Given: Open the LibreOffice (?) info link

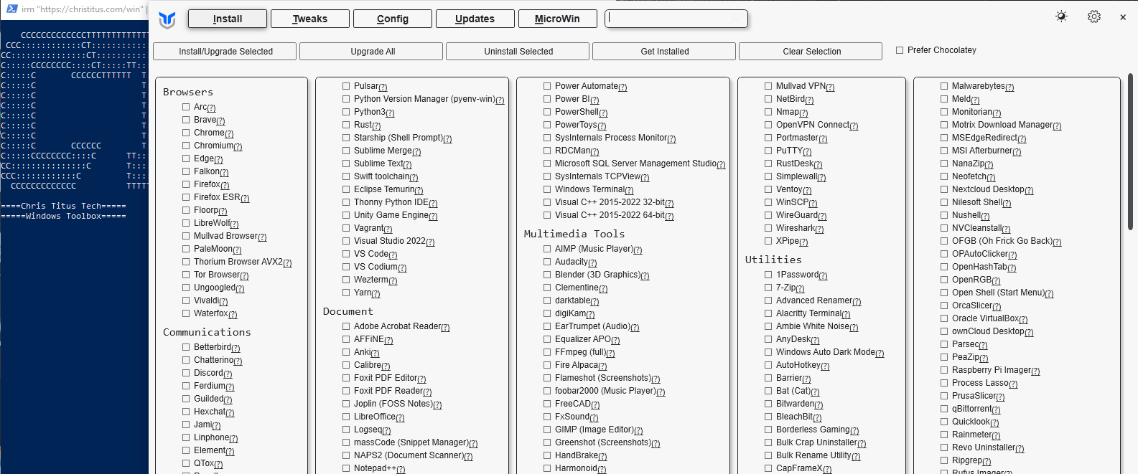Looking at the screenshot, I should (400, 418).
